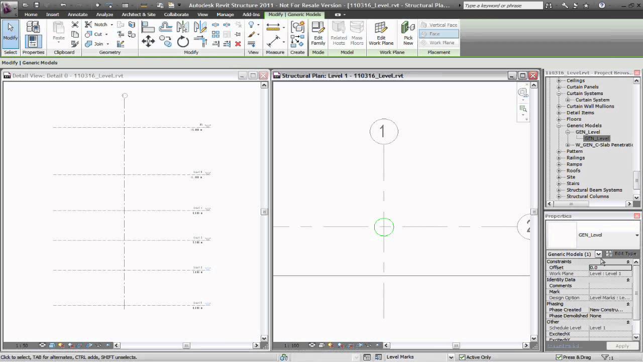This screenshot has width=643, height=362.
Task: Open the Annotate ribbon tab
Action: coord(77,15)
